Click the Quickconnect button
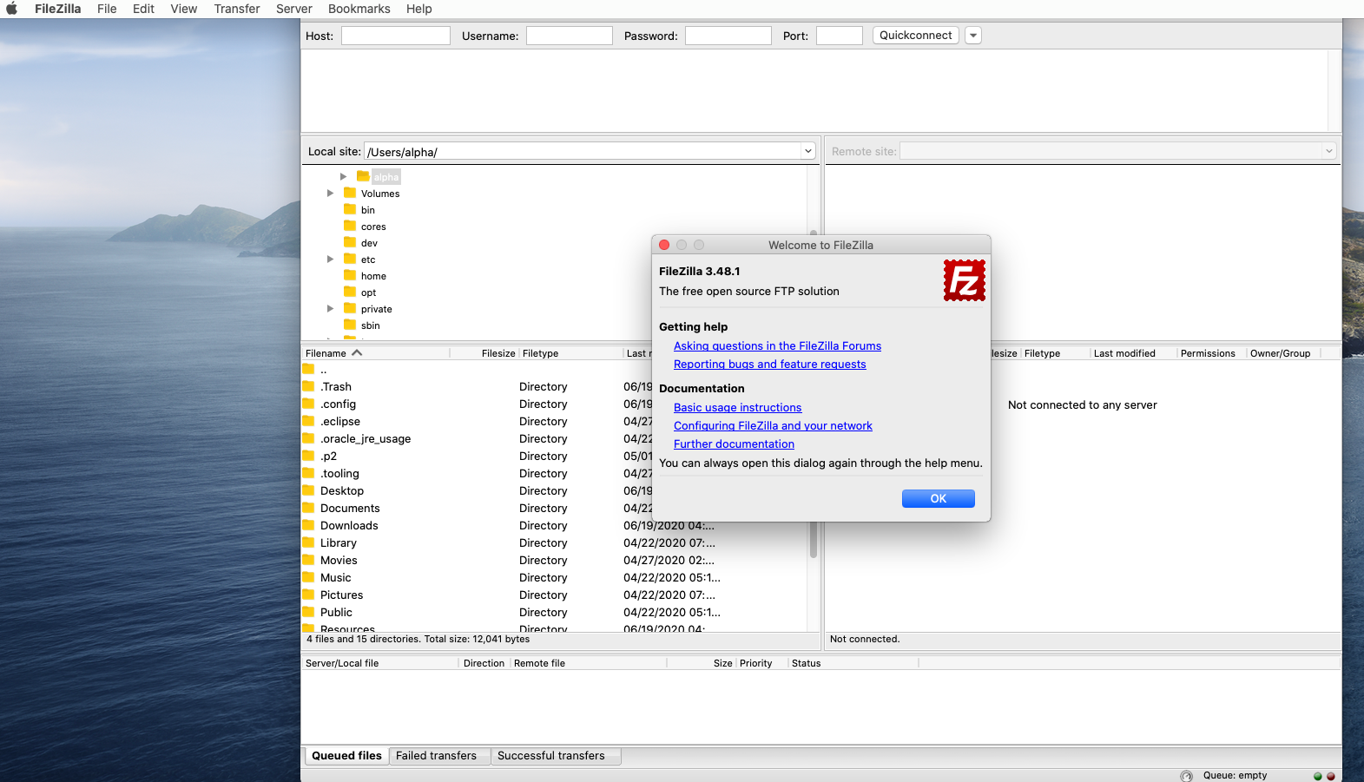Viewport: 1364px width, 782px height. point(916,36)
